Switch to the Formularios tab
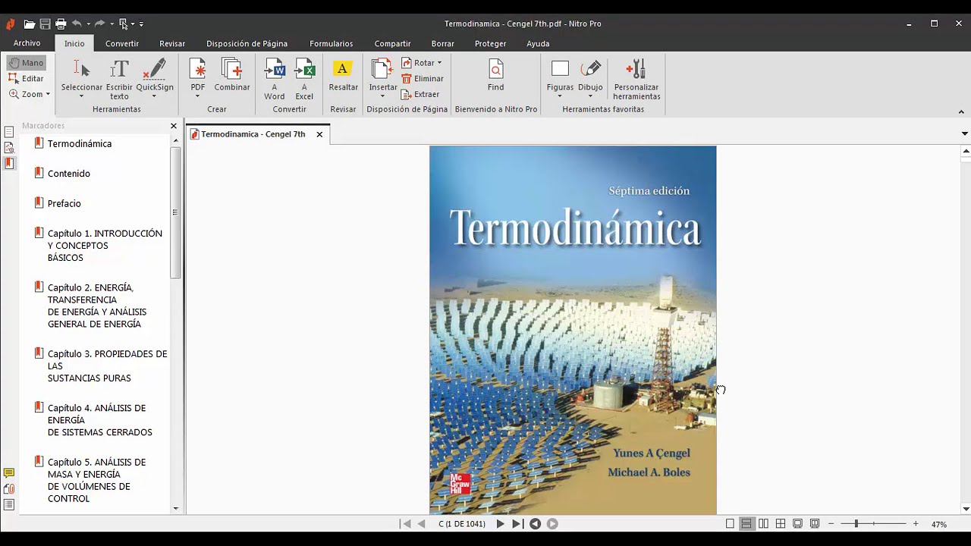 tap(332, 43)
